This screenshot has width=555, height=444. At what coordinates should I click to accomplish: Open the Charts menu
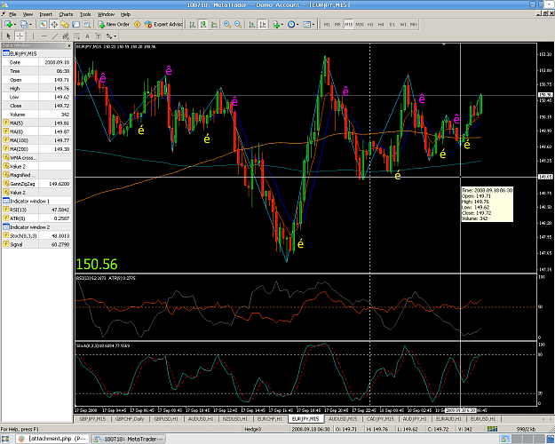[x=66, y=14]
